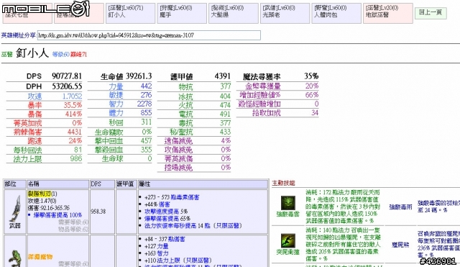Click the hero URL share input field
The image size is (460, 267).
coord(149,35)
